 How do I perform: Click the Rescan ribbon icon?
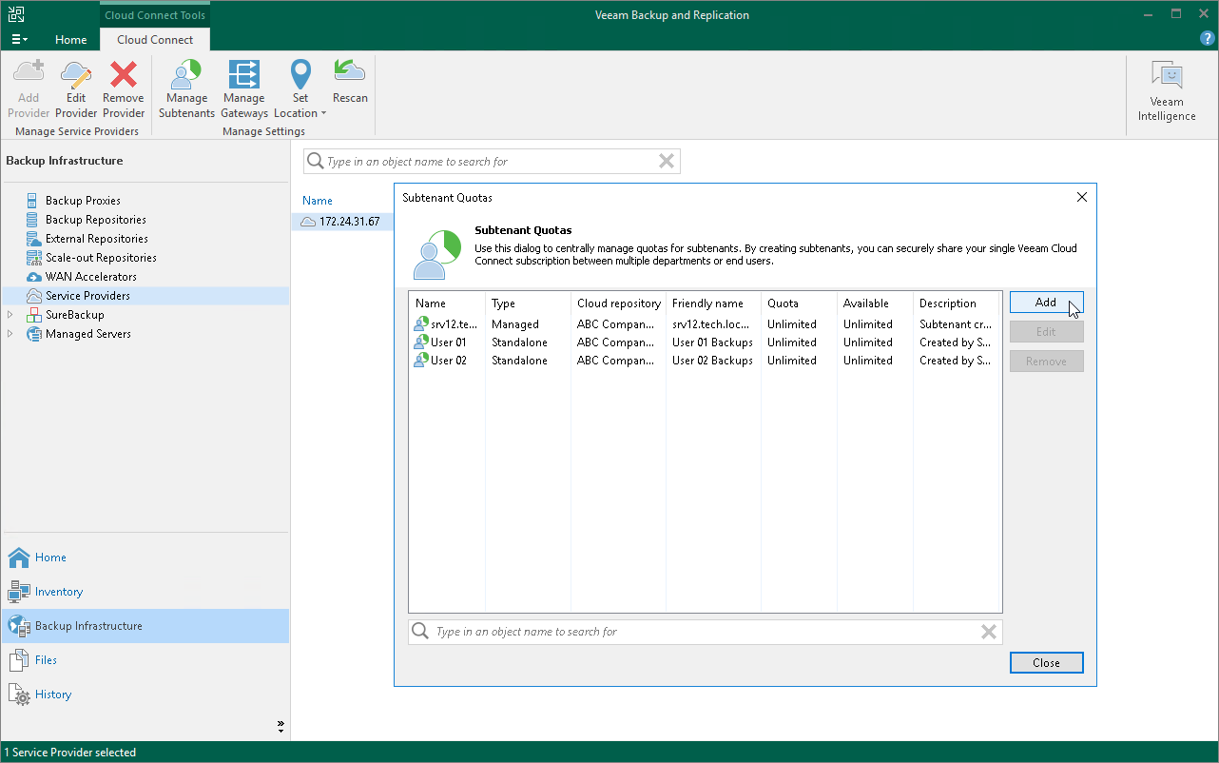coord(350,82)
